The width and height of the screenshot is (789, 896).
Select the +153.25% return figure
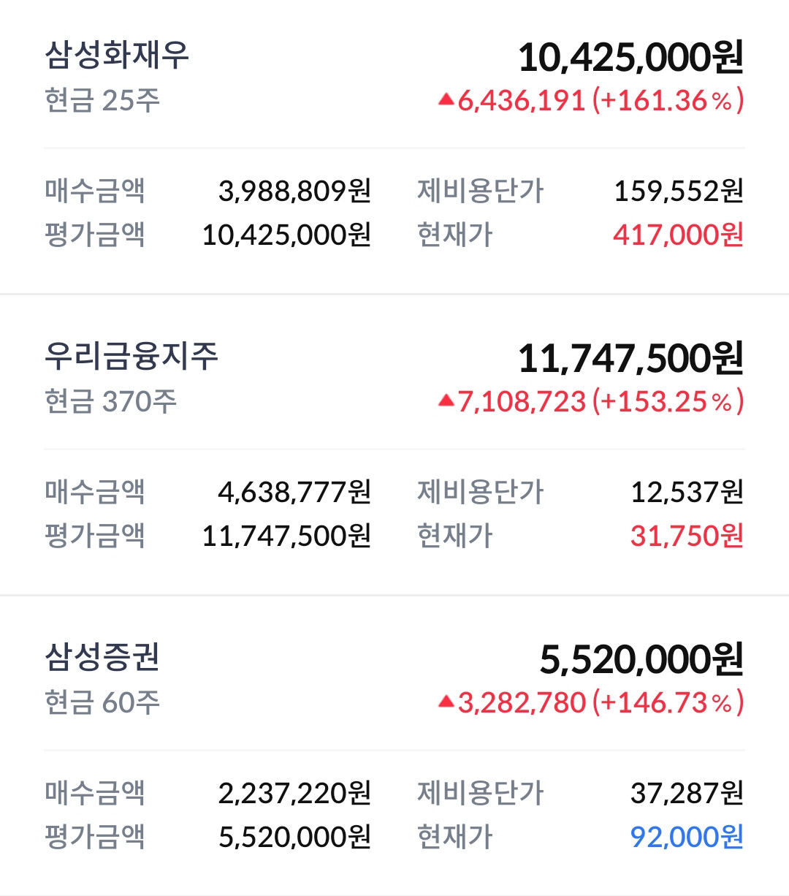[x=668, y=401]
